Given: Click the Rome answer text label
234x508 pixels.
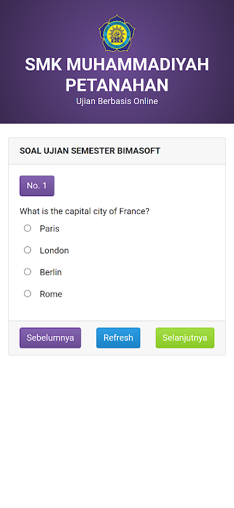Looking at the screenshot, I should tap(51, 294).
